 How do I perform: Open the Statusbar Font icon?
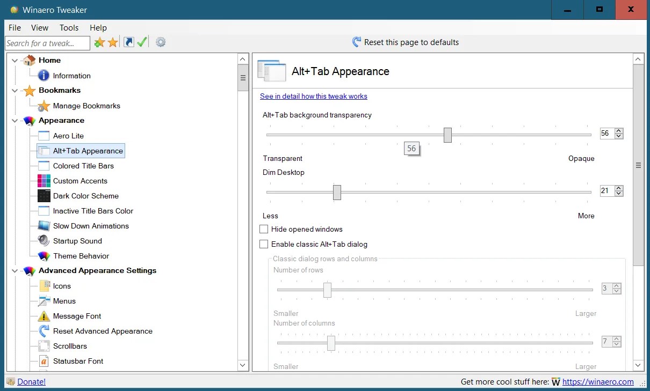tap(44, 361)
